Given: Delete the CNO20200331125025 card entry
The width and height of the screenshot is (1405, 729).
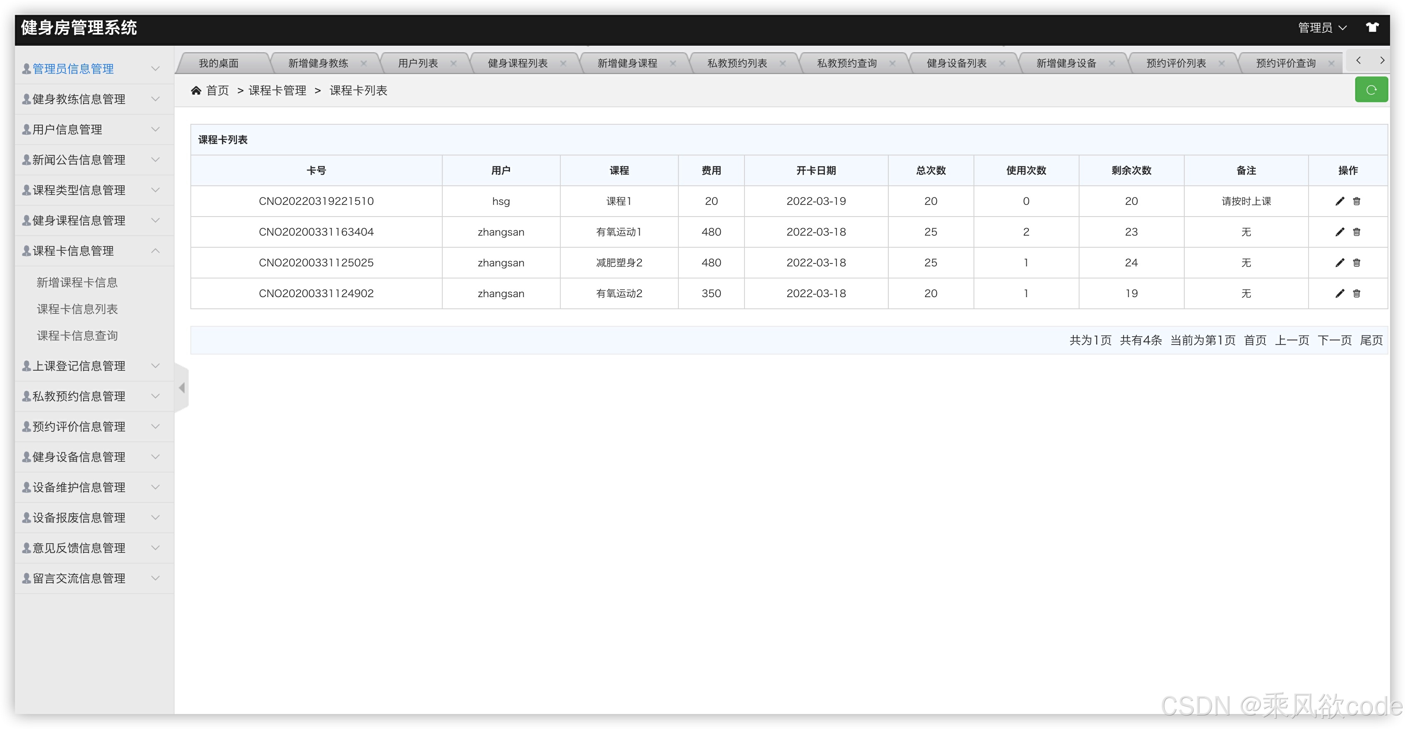Looking at the screenshot, I should (1356, 263).
